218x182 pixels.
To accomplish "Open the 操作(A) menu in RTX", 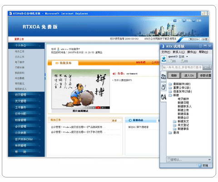I will [x=192, y=52].
